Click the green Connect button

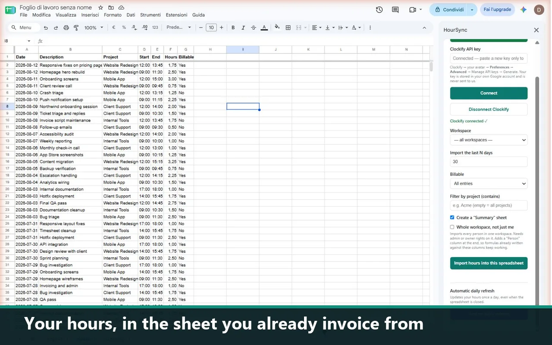[x=489, y=93]
